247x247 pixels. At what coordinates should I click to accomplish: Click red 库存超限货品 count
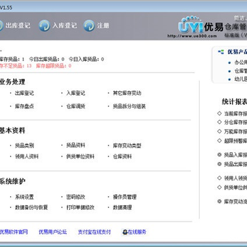click(54, 66)
